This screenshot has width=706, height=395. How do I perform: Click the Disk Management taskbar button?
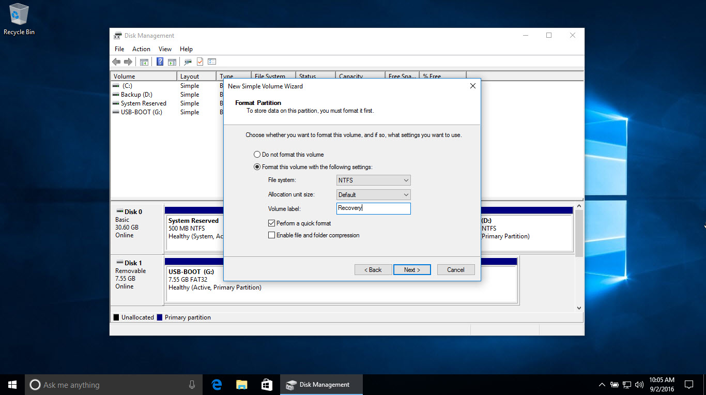(321, 385)
